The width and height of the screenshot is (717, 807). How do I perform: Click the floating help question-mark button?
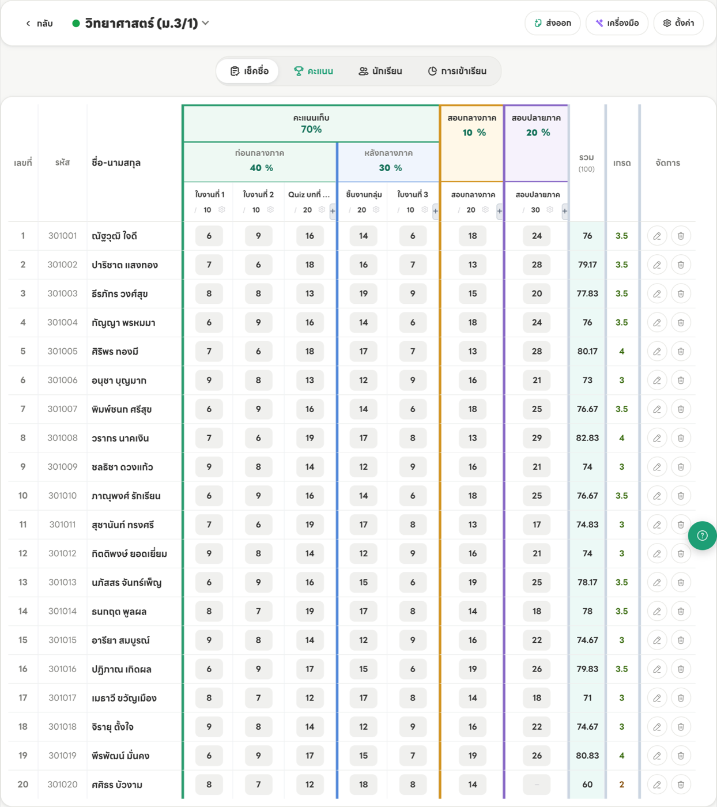pos(702,536)
